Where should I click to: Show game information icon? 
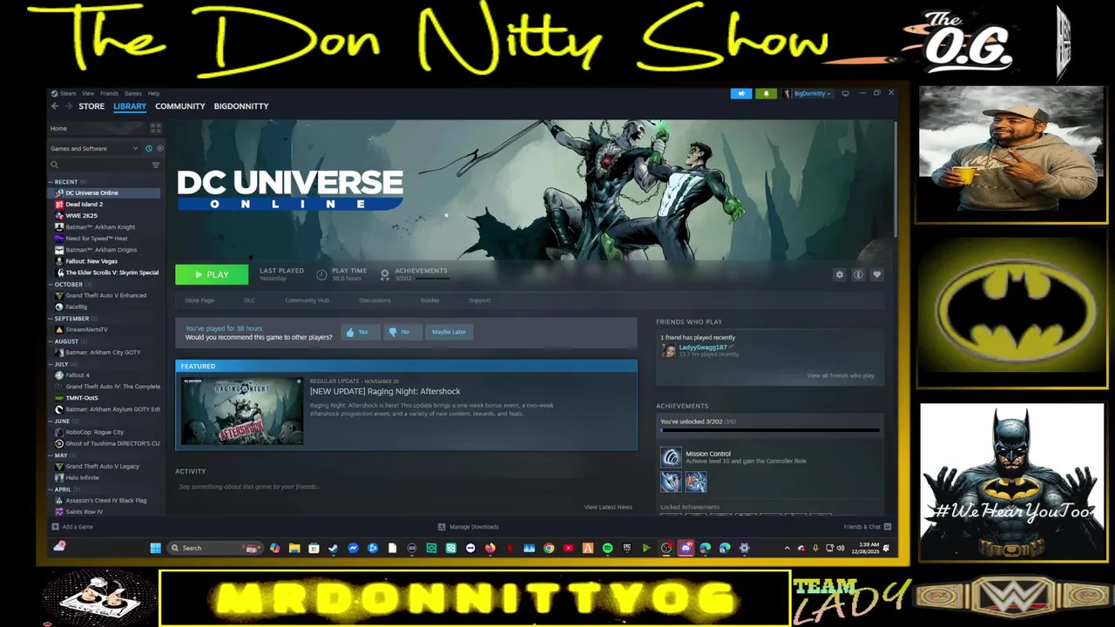858,274
